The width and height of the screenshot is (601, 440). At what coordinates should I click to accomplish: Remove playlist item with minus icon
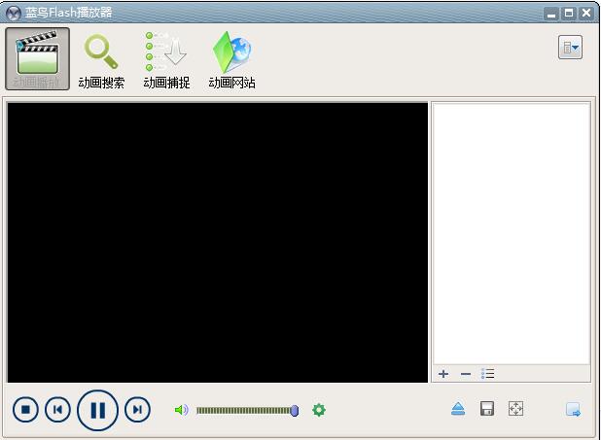coord(466,374)
